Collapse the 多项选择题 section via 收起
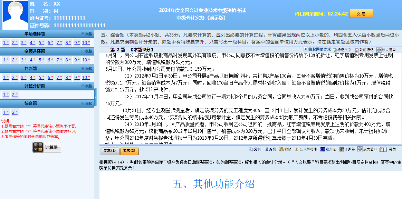 (86, 51)
